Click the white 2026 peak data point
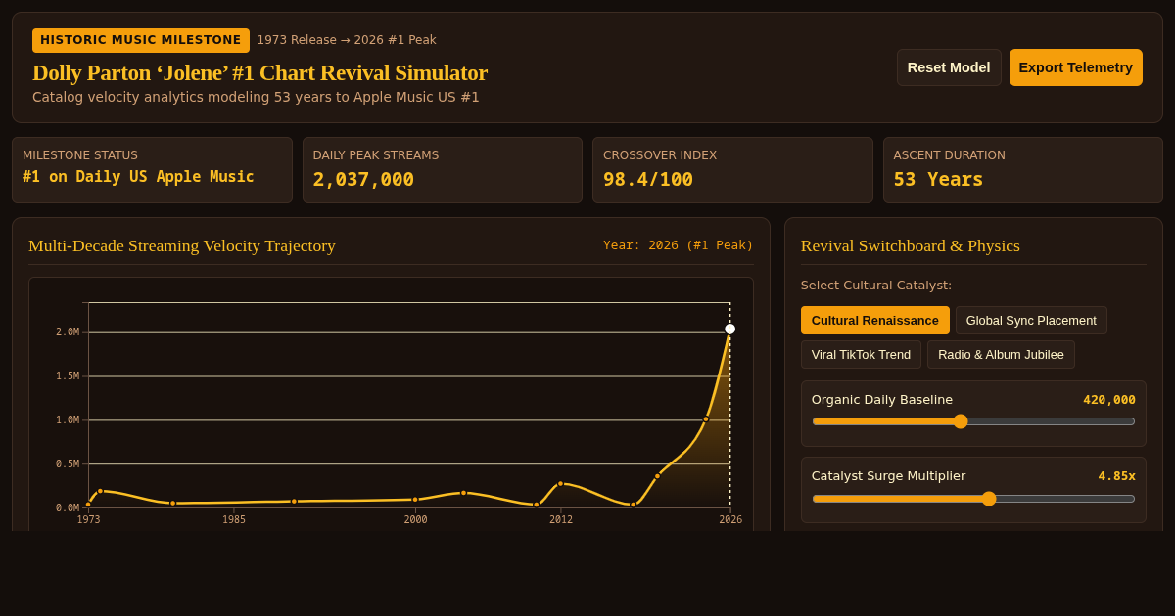1175x616 pixels. pos(729,329)
